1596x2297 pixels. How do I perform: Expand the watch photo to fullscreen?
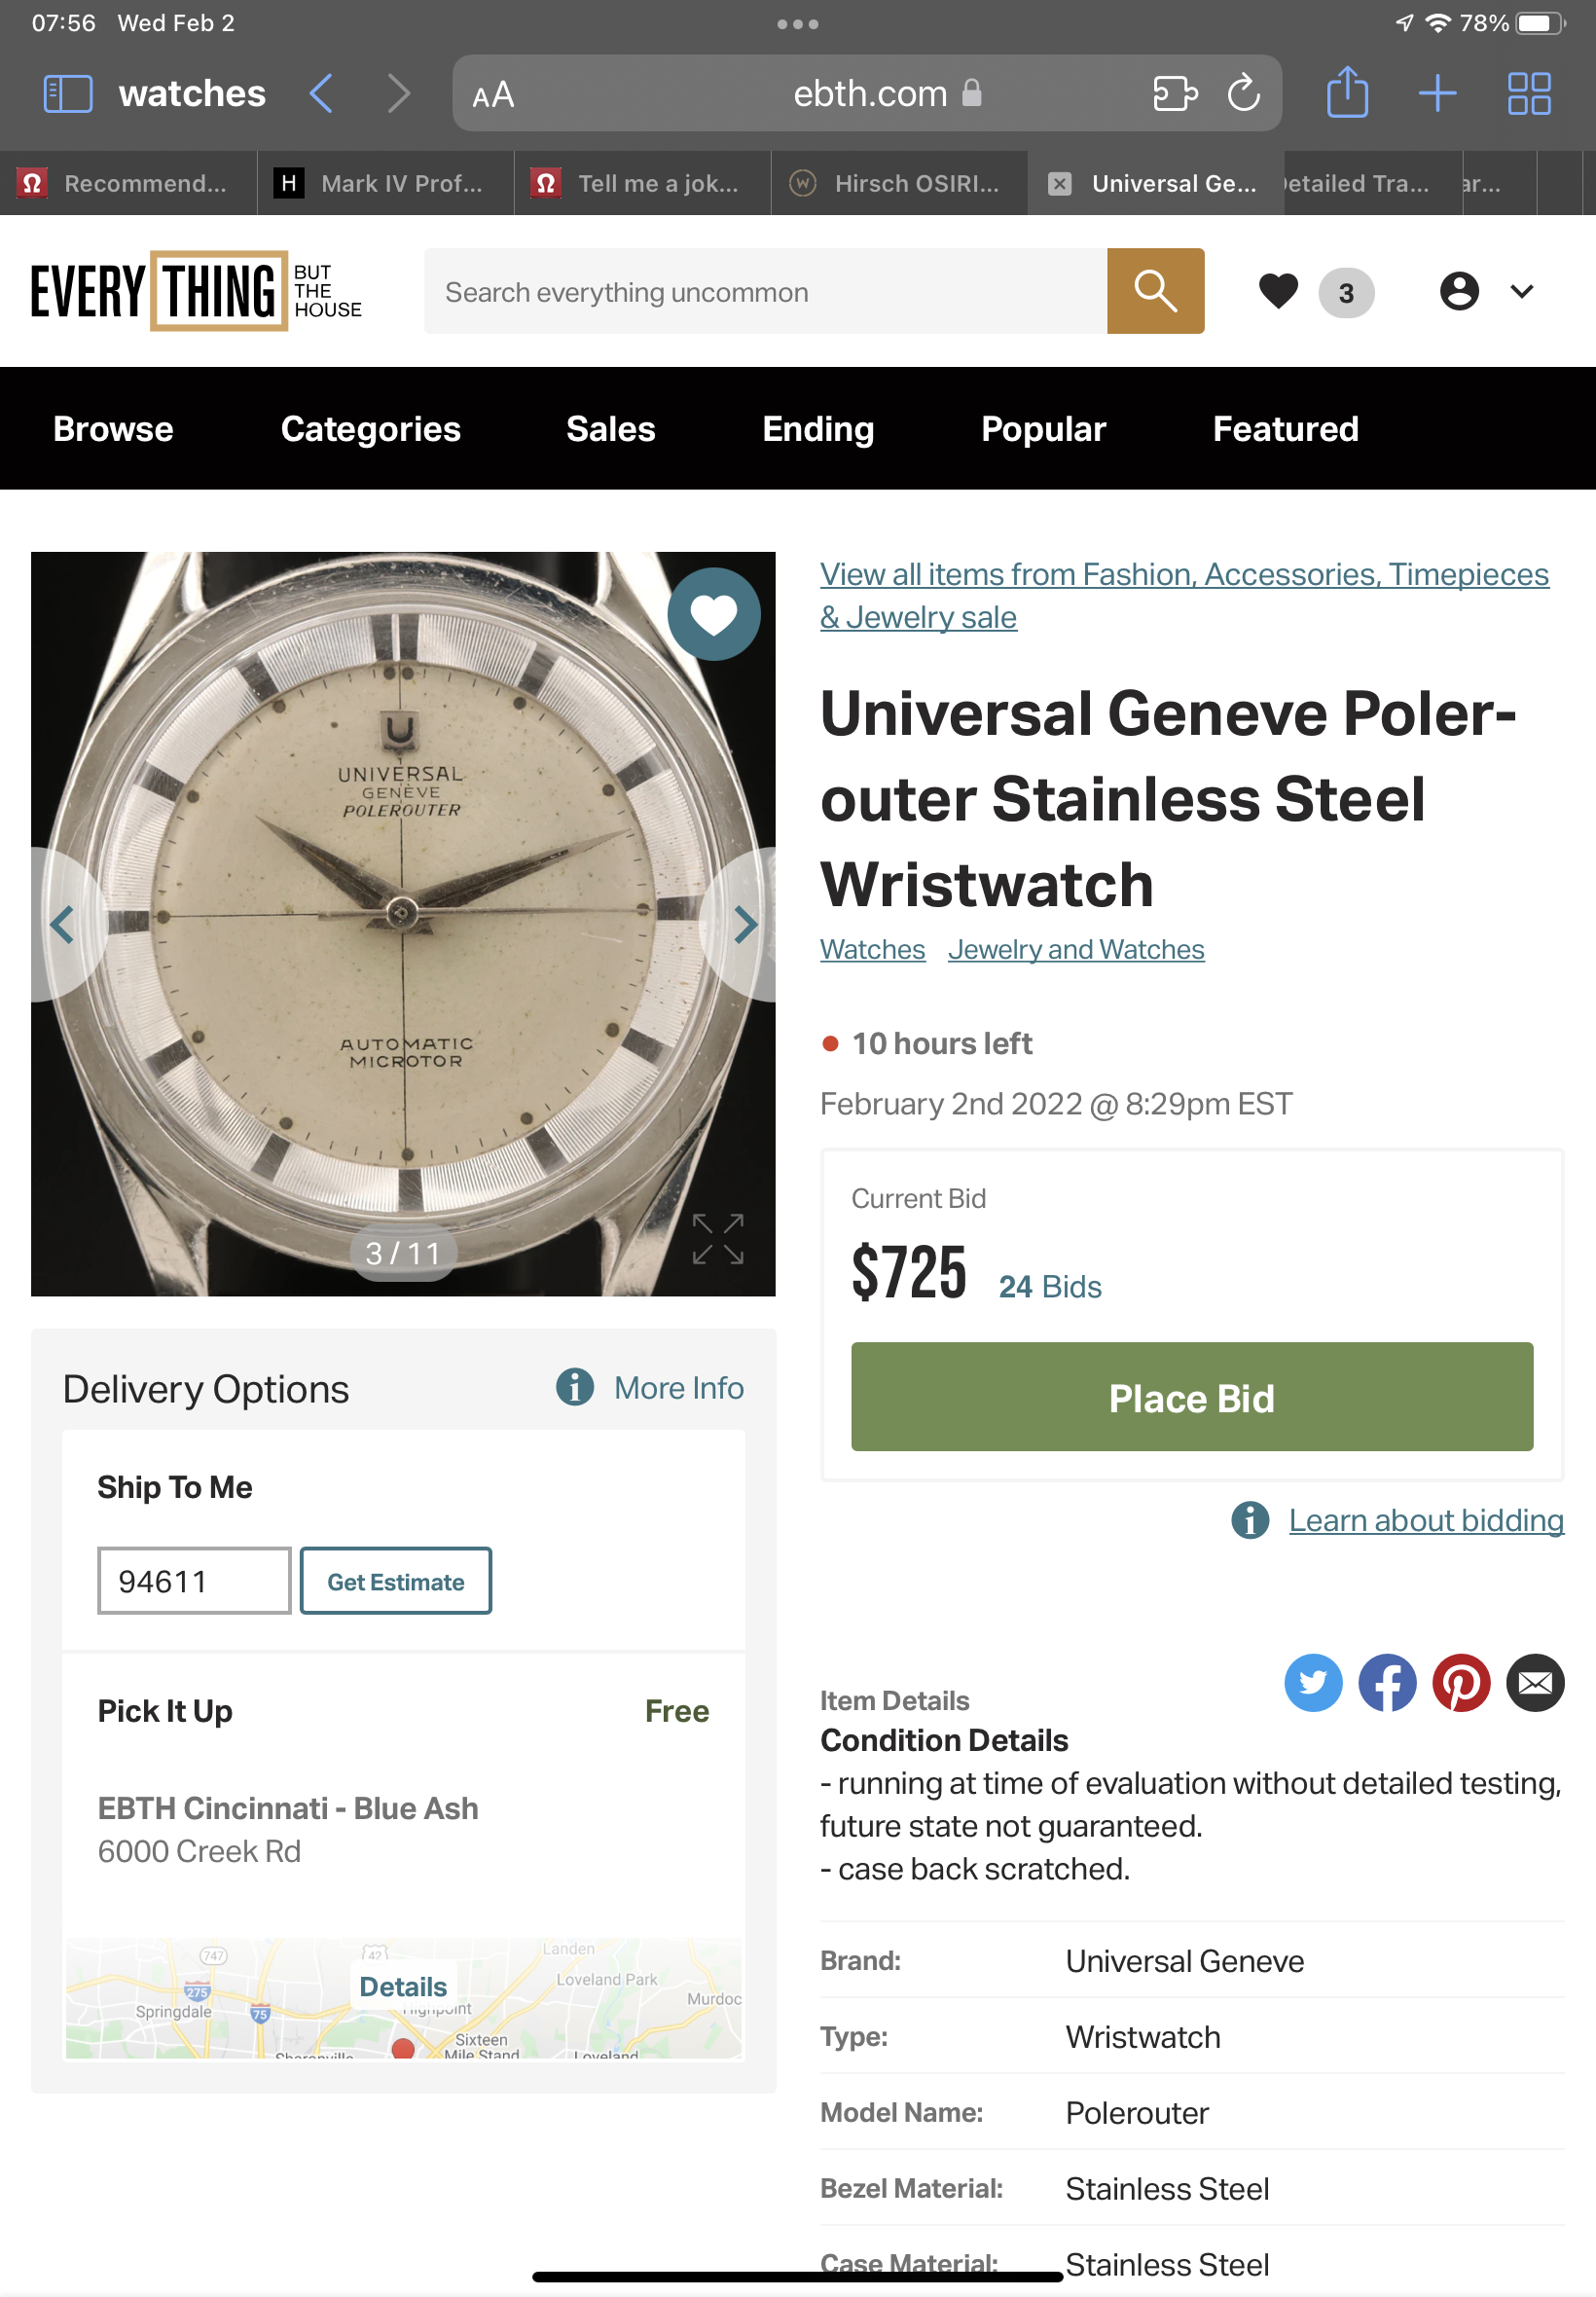tap(717, 1239)
